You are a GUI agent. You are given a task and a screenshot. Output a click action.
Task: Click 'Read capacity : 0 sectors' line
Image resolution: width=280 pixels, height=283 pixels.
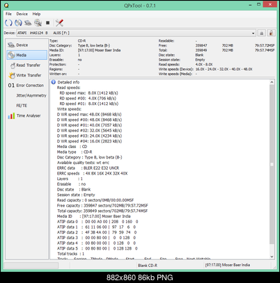click(95, 200)
